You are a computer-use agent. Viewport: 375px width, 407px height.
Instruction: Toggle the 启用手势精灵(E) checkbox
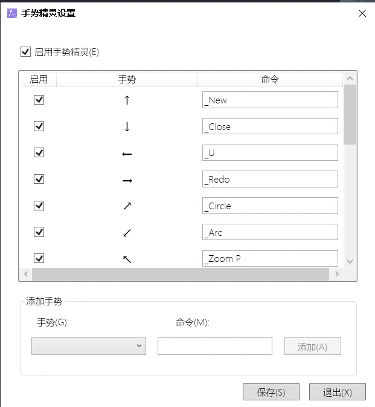[25, 51]
